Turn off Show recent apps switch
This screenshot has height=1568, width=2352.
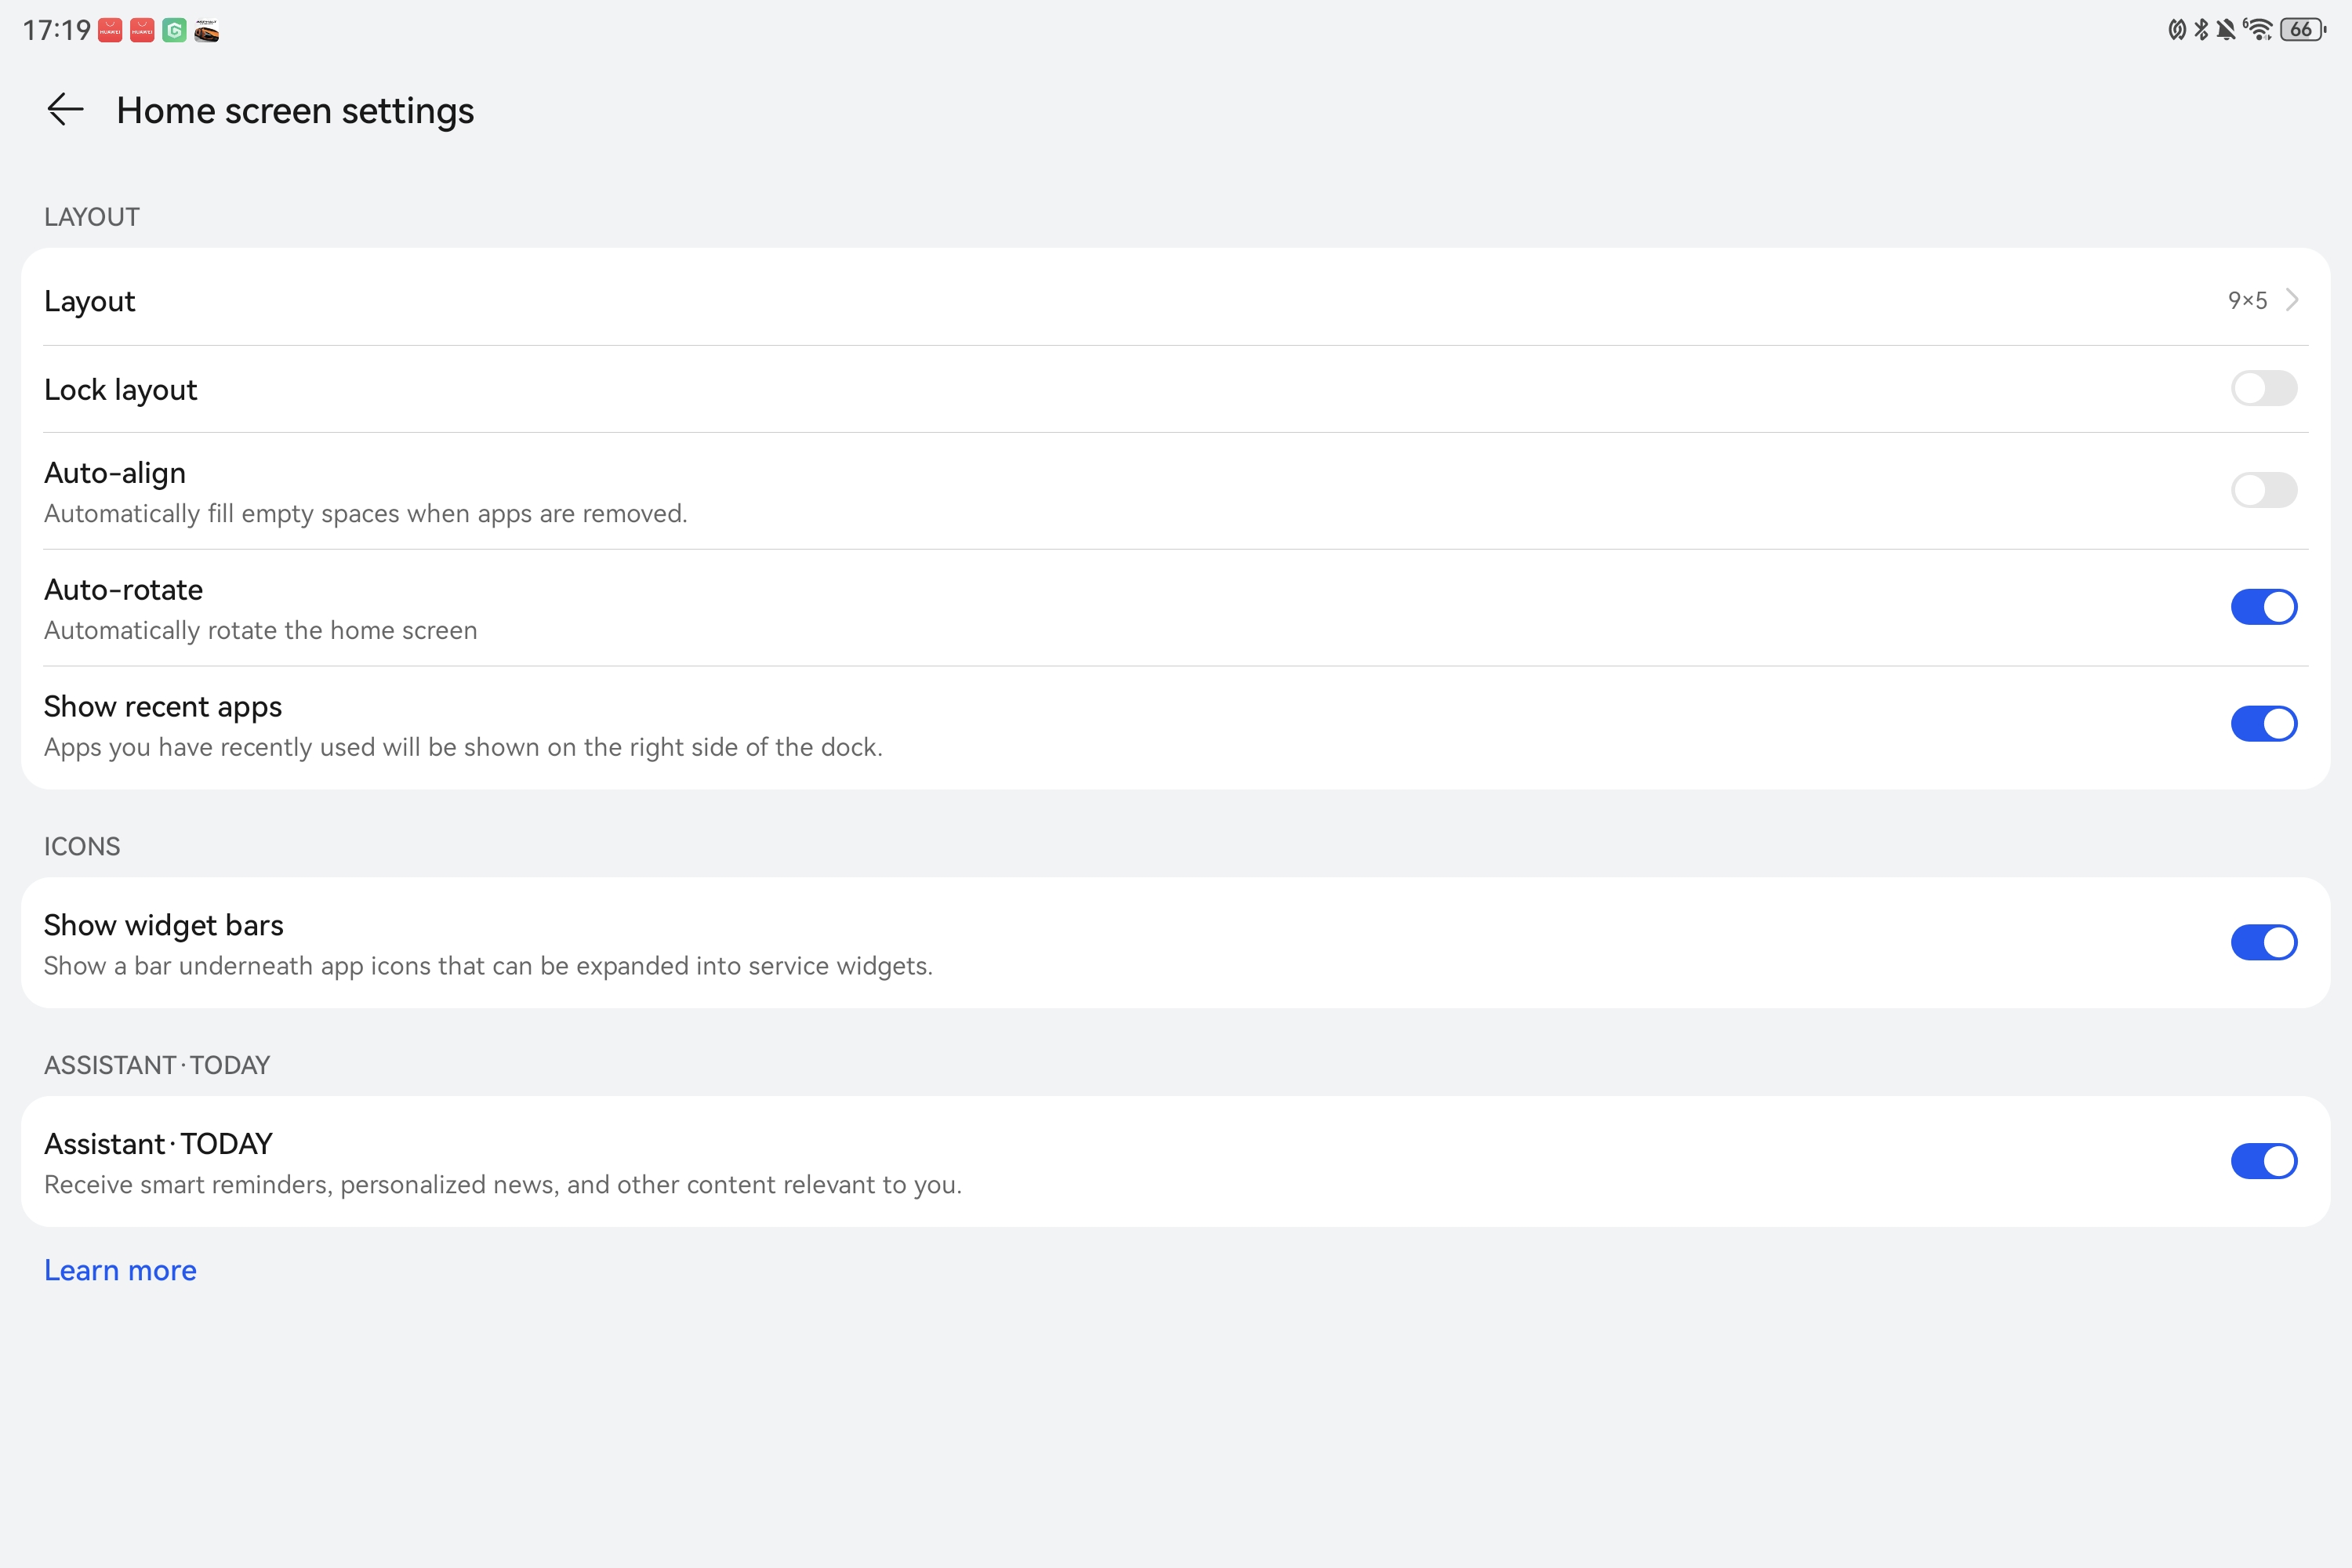(2264, 724)
